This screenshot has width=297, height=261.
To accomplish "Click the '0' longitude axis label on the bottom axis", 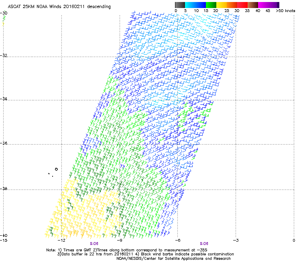I will tap(294, 241).
